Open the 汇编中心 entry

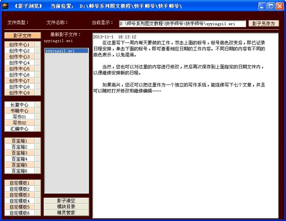(x=19, y=129)
